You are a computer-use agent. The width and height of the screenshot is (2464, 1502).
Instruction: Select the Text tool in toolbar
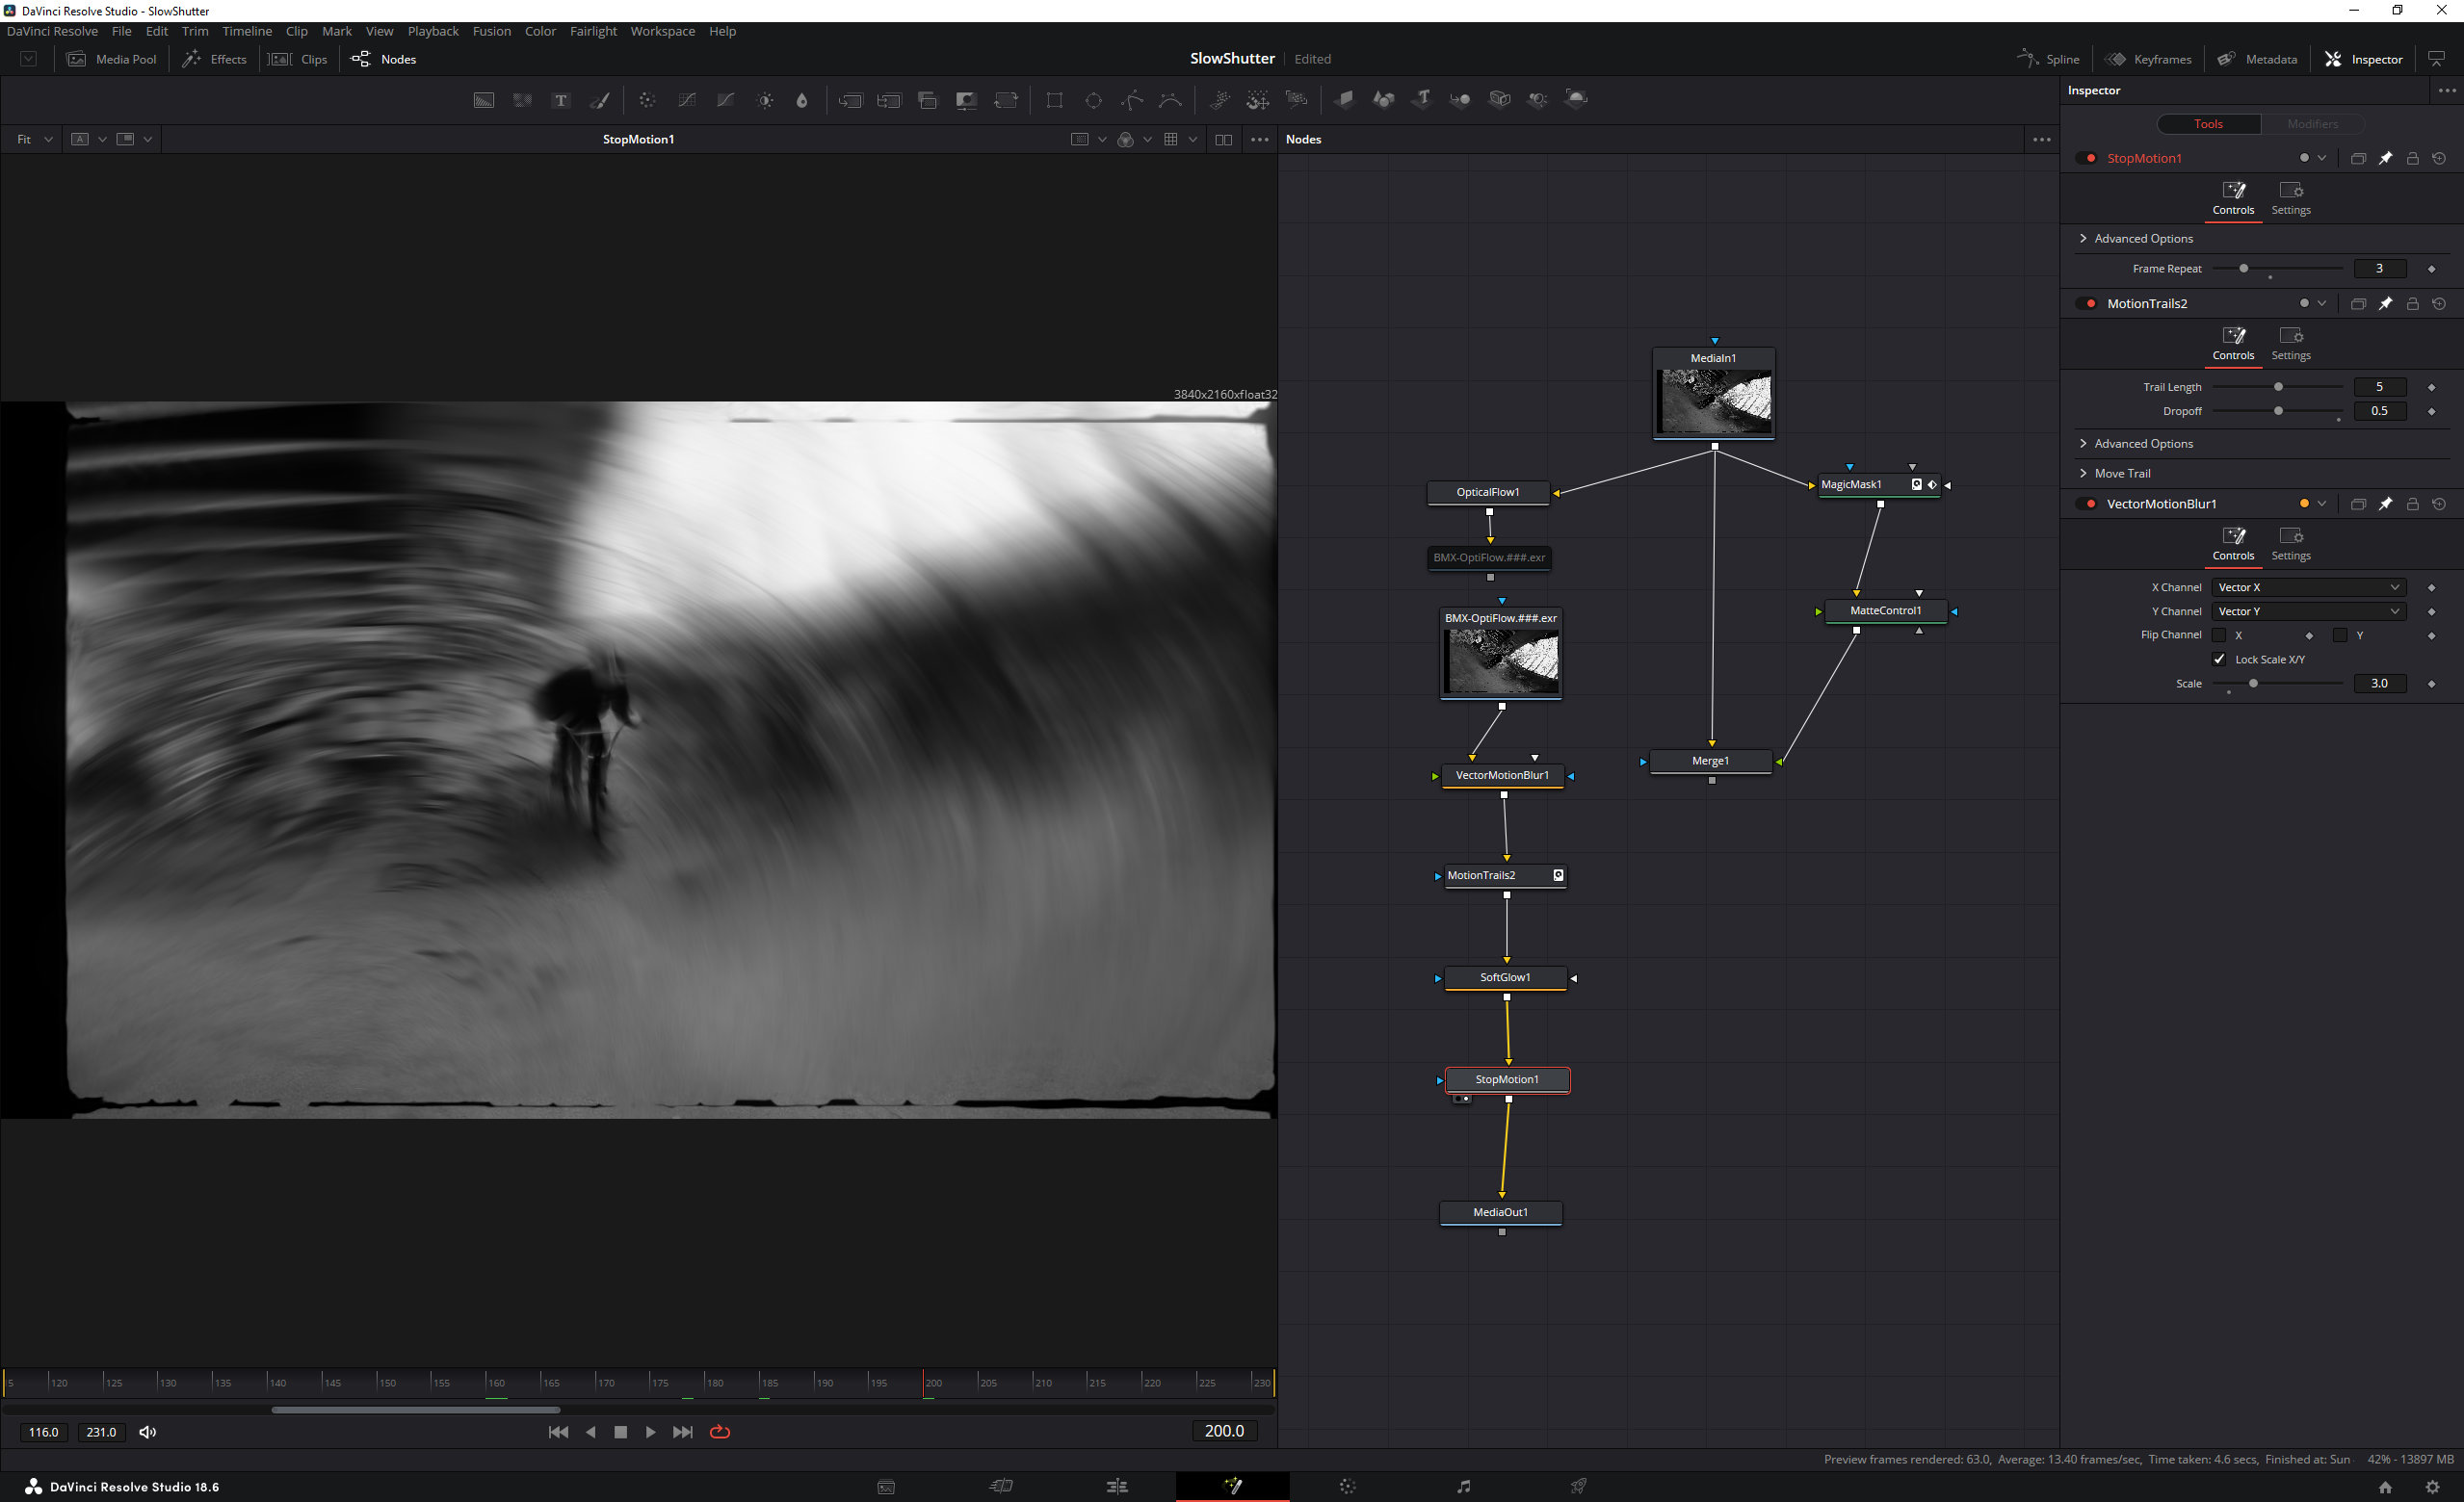pyautogui.click(x=561, y=100)
